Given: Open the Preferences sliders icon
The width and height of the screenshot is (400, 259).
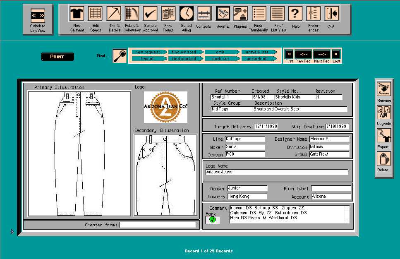Looking at the screenshot, I should (x=314, y=14).
